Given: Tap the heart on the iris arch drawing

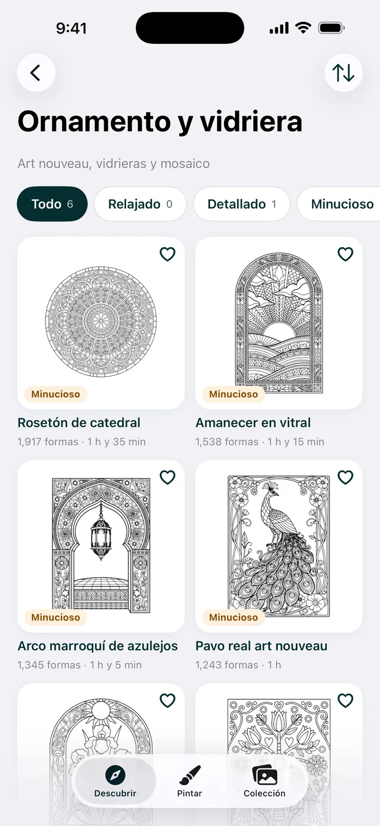Looking at the screenshot, I should coord(168,700).
